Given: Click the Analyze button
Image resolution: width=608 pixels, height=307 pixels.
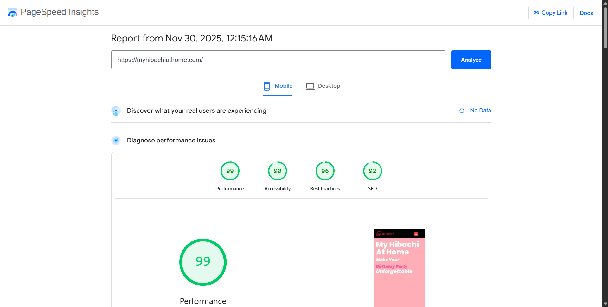Looking at the screenshot, I should click(x=471, y=60).
